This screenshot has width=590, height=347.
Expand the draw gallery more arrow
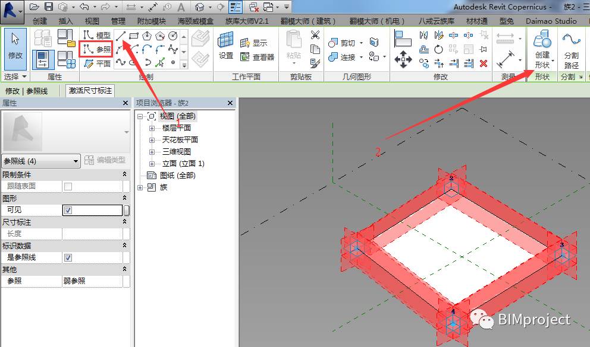[184, 65]
